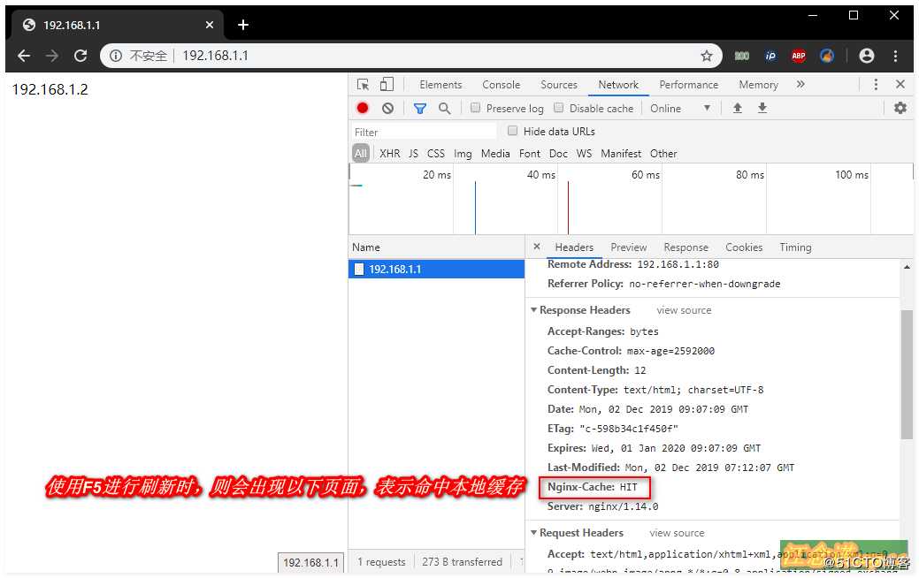Open the Response detail tab
The image size is (919, 578).
click(685, 247)
